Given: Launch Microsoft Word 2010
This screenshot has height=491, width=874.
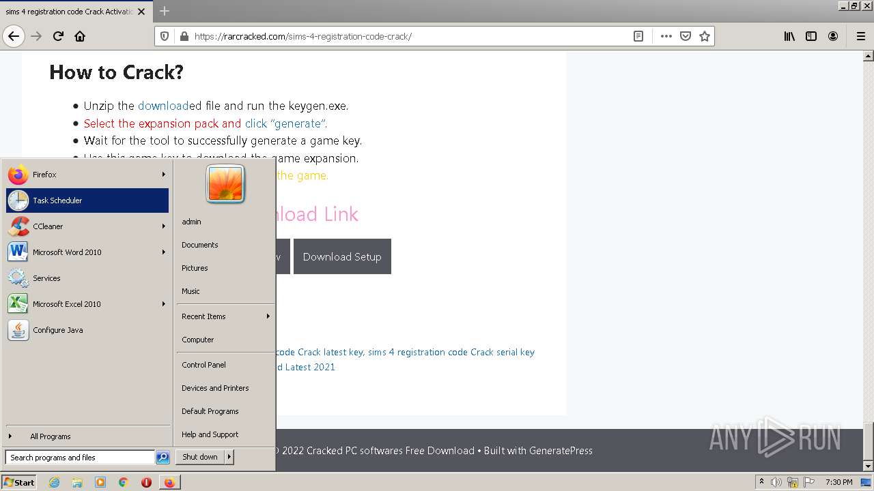Looking at the screenshot, I should (87, 252).
